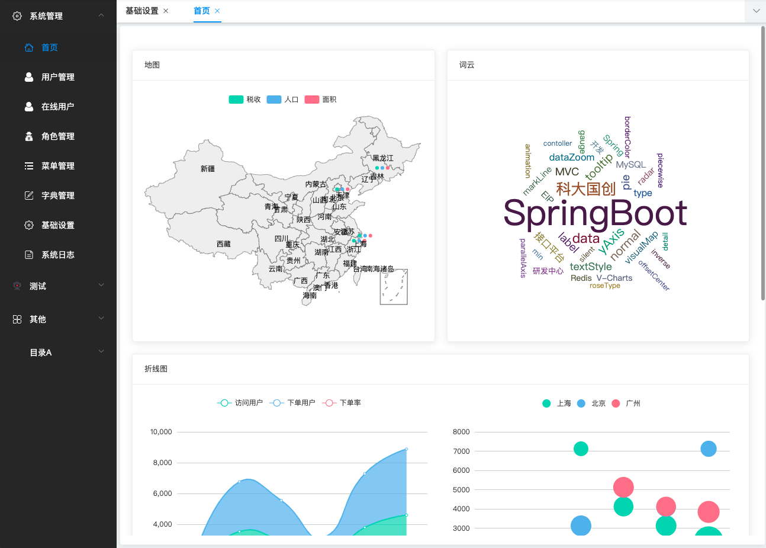Click the blue 北京 bubble near 7000

click(709, 449)
